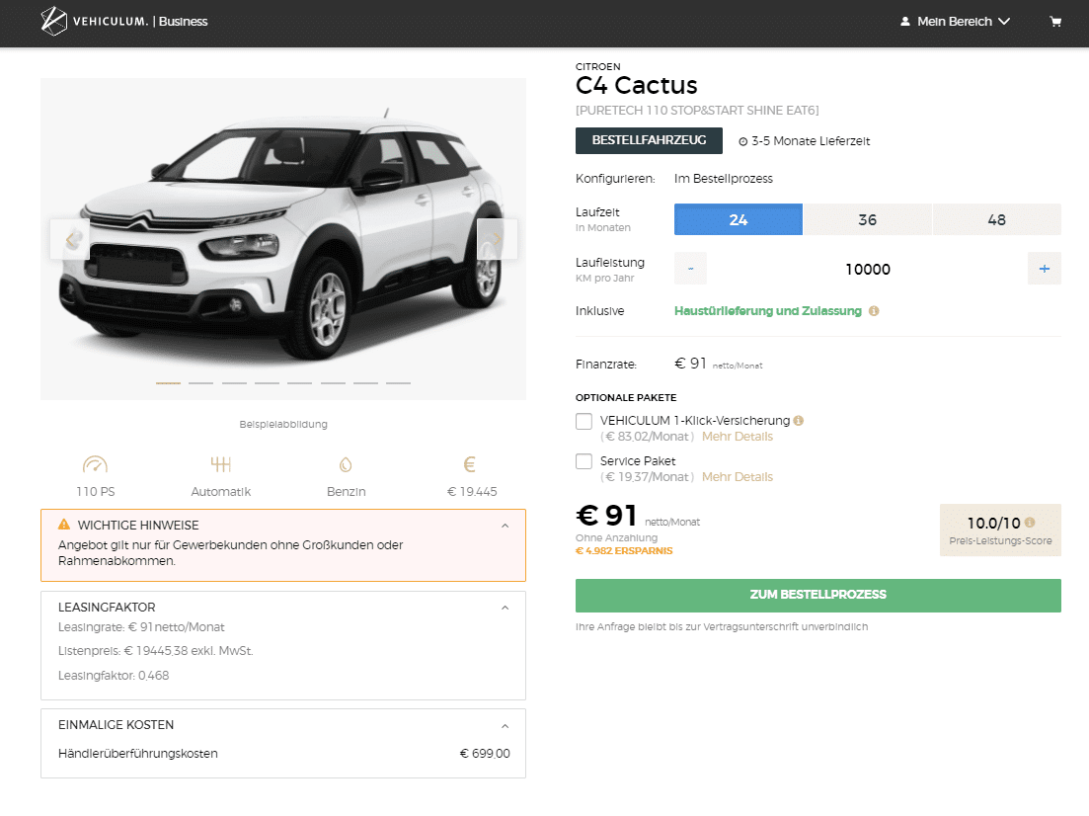The width and height of the screenshot is (1089, 816).
Task: Jump to last carousel image indicator
Action: point(398,383)
